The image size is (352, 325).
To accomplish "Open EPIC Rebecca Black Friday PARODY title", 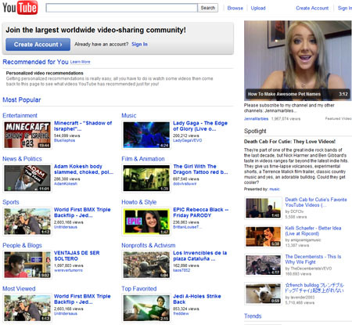I will 201,212.
